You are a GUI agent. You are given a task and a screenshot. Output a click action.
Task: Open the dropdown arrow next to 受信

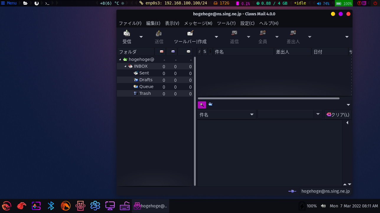coord(141,37)
